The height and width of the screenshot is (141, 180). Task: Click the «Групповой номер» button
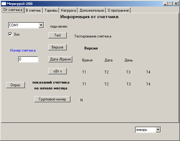(x=52, y=99)
